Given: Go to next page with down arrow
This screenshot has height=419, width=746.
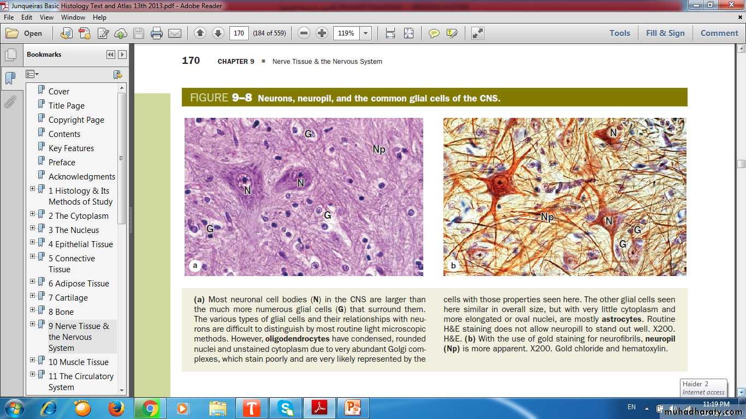Looking at the screenshot, I should 218,33.
